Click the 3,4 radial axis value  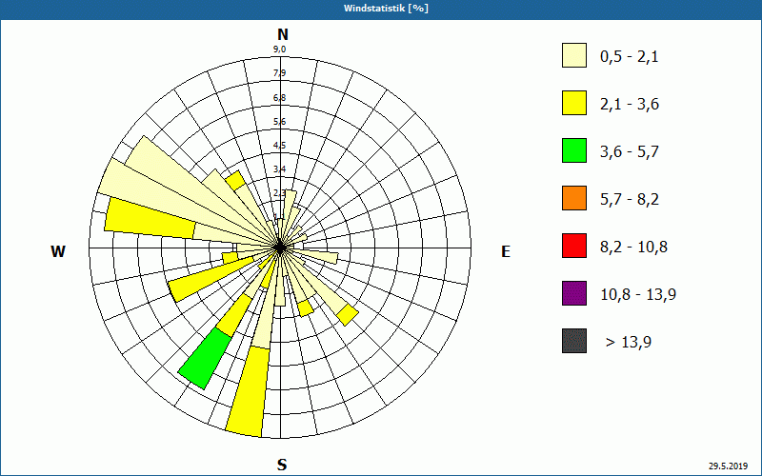coord(279,169)
